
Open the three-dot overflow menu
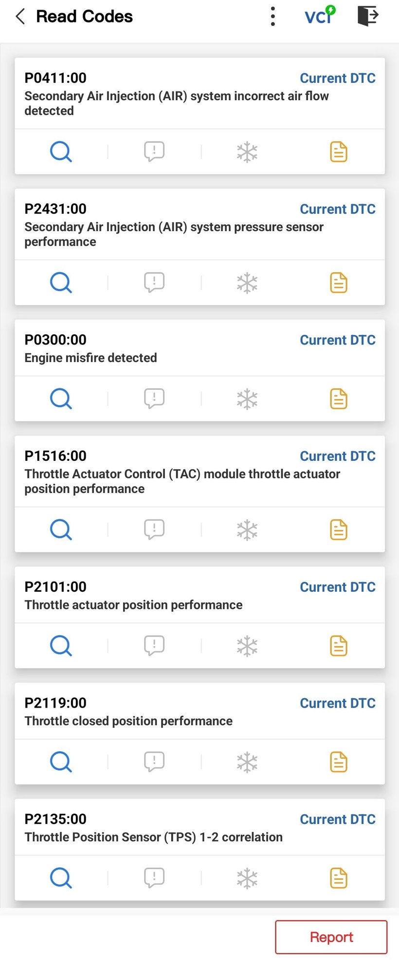pyautogui.click(x=272, y=16)
